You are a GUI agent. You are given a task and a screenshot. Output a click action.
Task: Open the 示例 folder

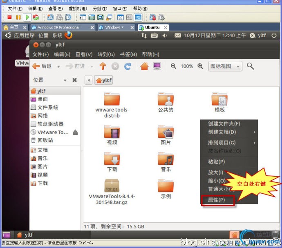[x=166, y=189]
